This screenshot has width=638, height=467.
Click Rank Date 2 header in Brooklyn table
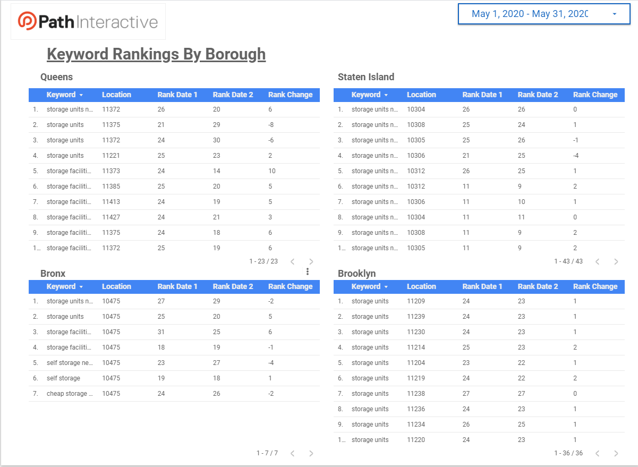(x=538, y=286)
